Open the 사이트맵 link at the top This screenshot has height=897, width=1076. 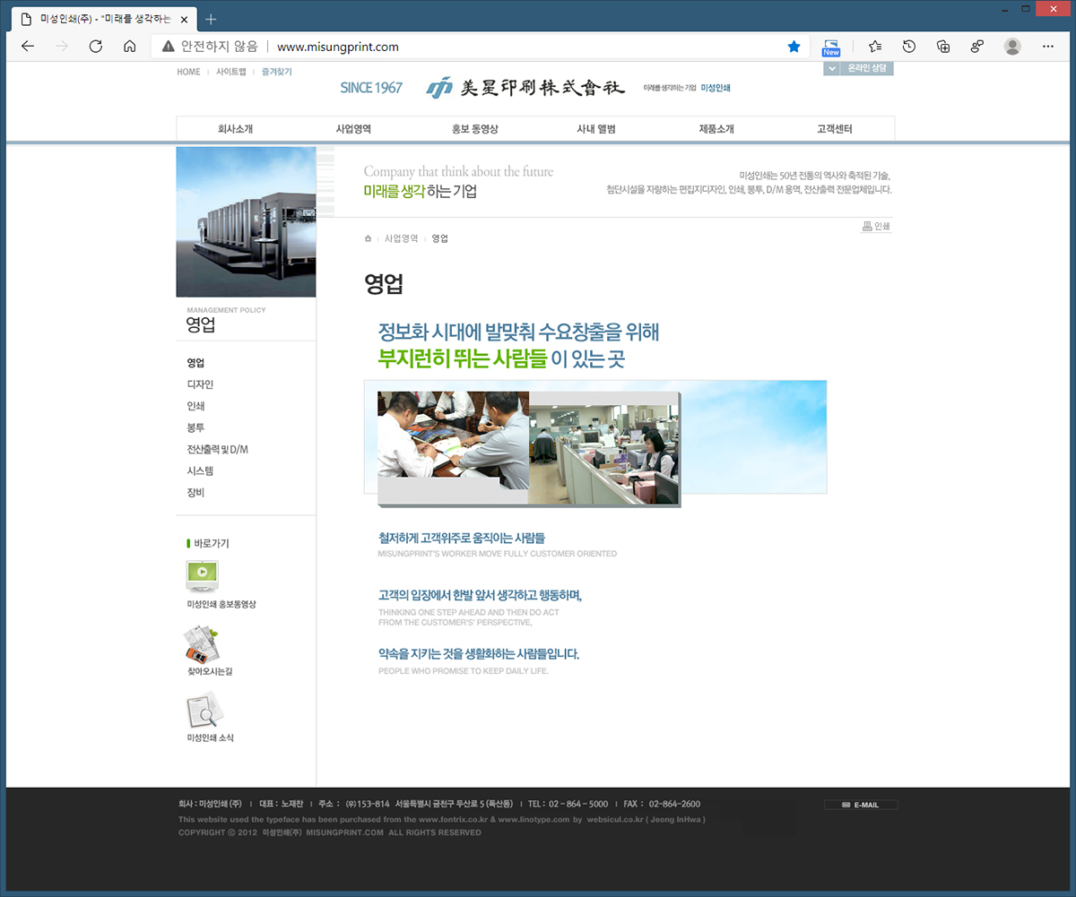[x=230, y=72]
